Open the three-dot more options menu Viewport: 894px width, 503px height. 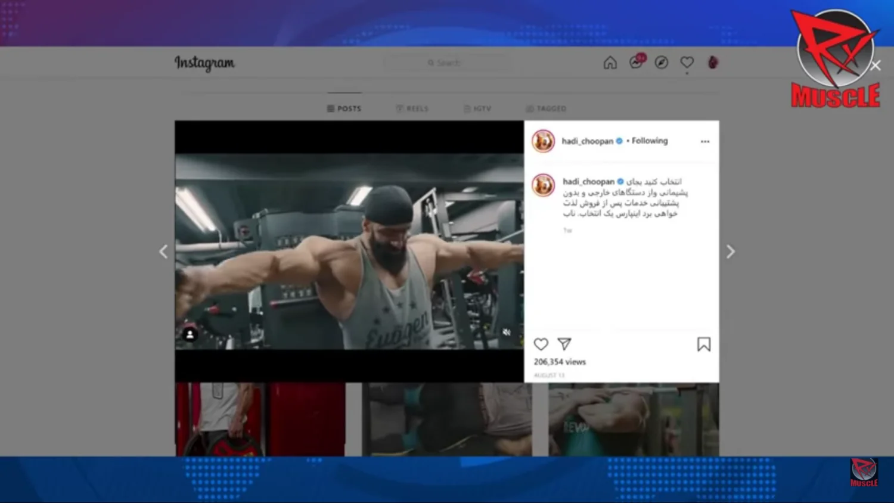[705, 142]
